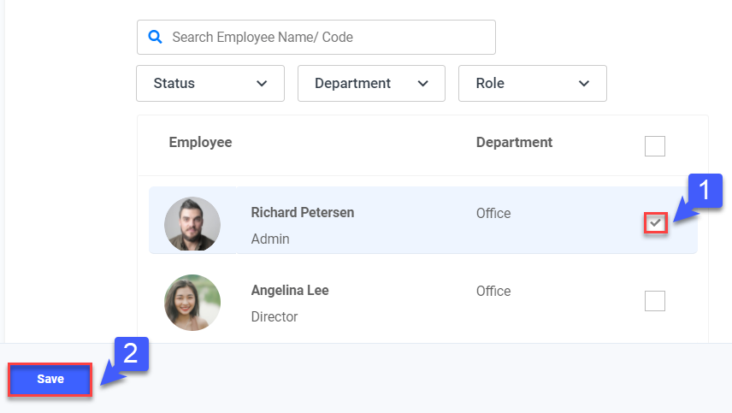Select the Angelina Lee name text
The width and height of the screenshot is (732, 413).
pyautogui.click(x=290, y=291)
